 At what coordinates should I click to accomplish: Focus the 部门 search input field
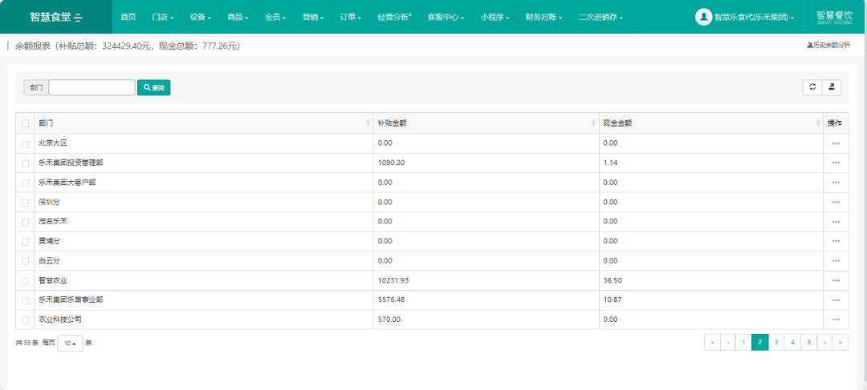click(92, 87)
